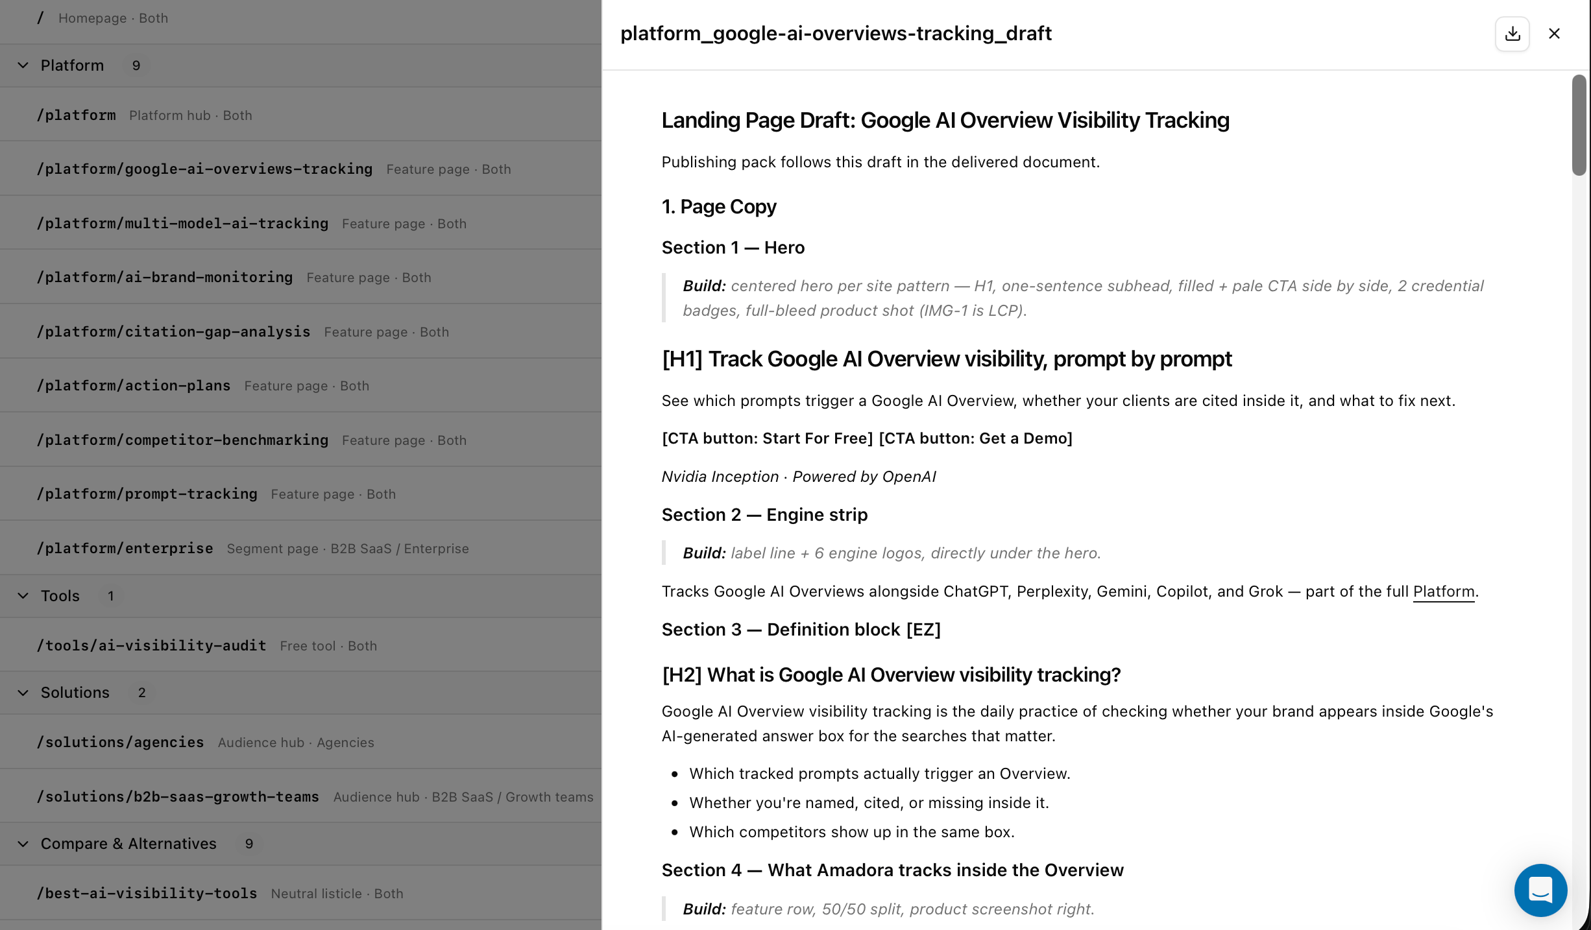Select /platform/competitor-benchmarking row

pyautogui.click(x=300, y=440)
